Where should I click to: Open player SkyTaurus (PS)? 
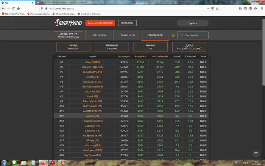tap(92, 155)
